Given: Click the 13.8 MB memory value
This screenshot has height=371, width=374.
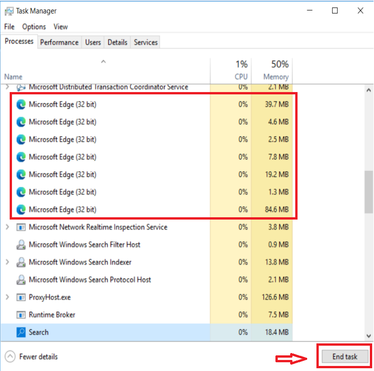Looking at the screenshot, I should coord(277,262).
